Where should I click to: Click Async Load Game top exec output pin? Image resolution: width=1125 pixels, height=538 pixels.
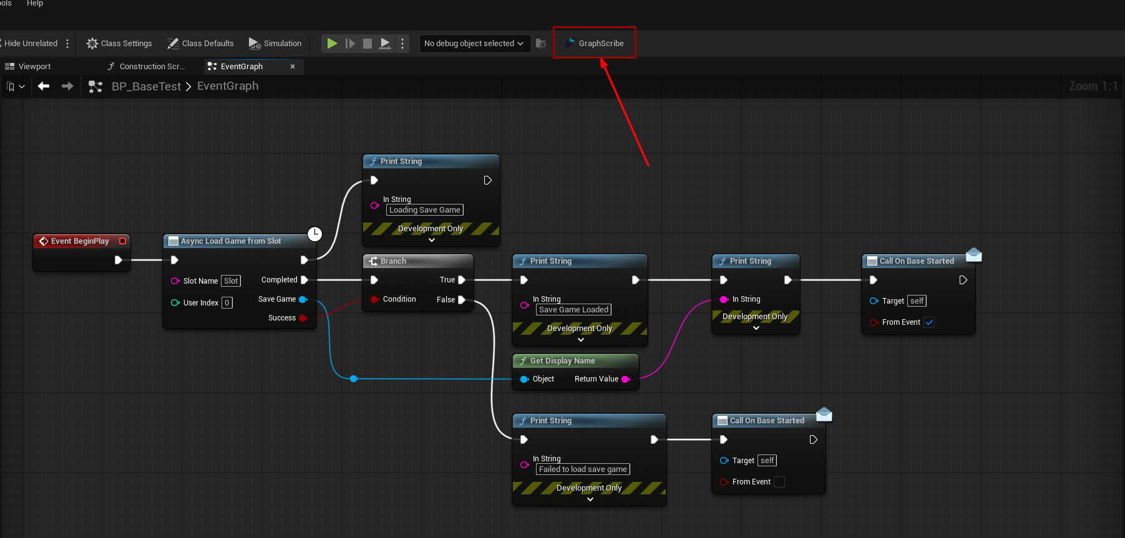click(304, 260)
